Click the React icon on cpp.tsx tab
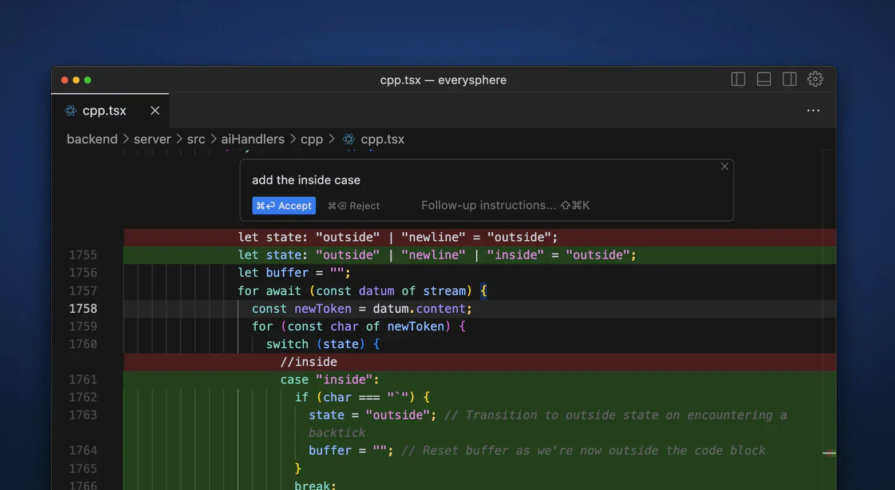 [71, 111]
